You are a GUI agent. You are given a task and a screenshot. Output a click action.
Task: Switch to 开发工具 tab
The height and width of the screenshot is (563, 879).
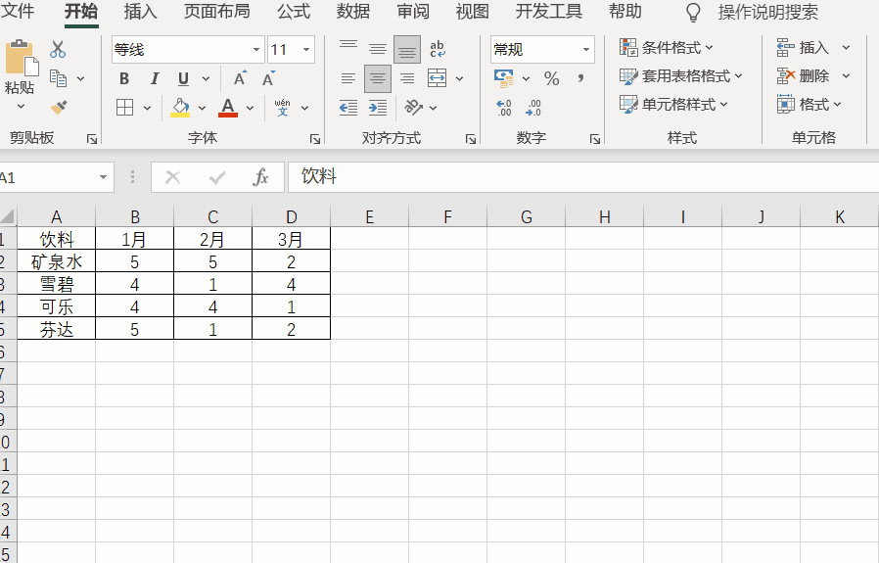coord(549,11)
